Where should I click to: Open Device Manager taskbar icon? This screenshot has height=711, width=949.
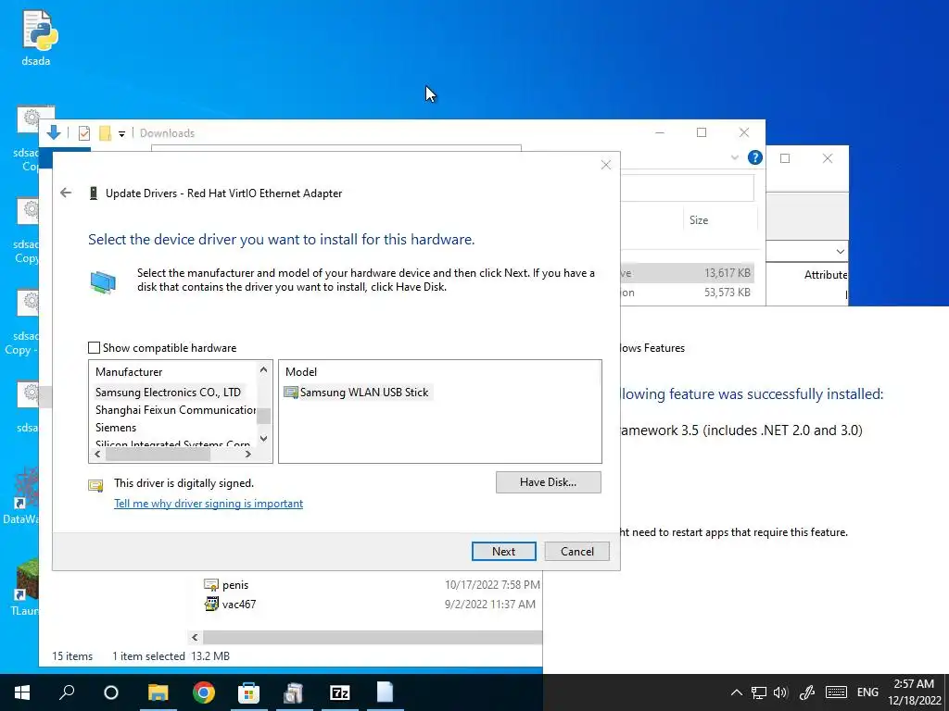click(294, 692)
